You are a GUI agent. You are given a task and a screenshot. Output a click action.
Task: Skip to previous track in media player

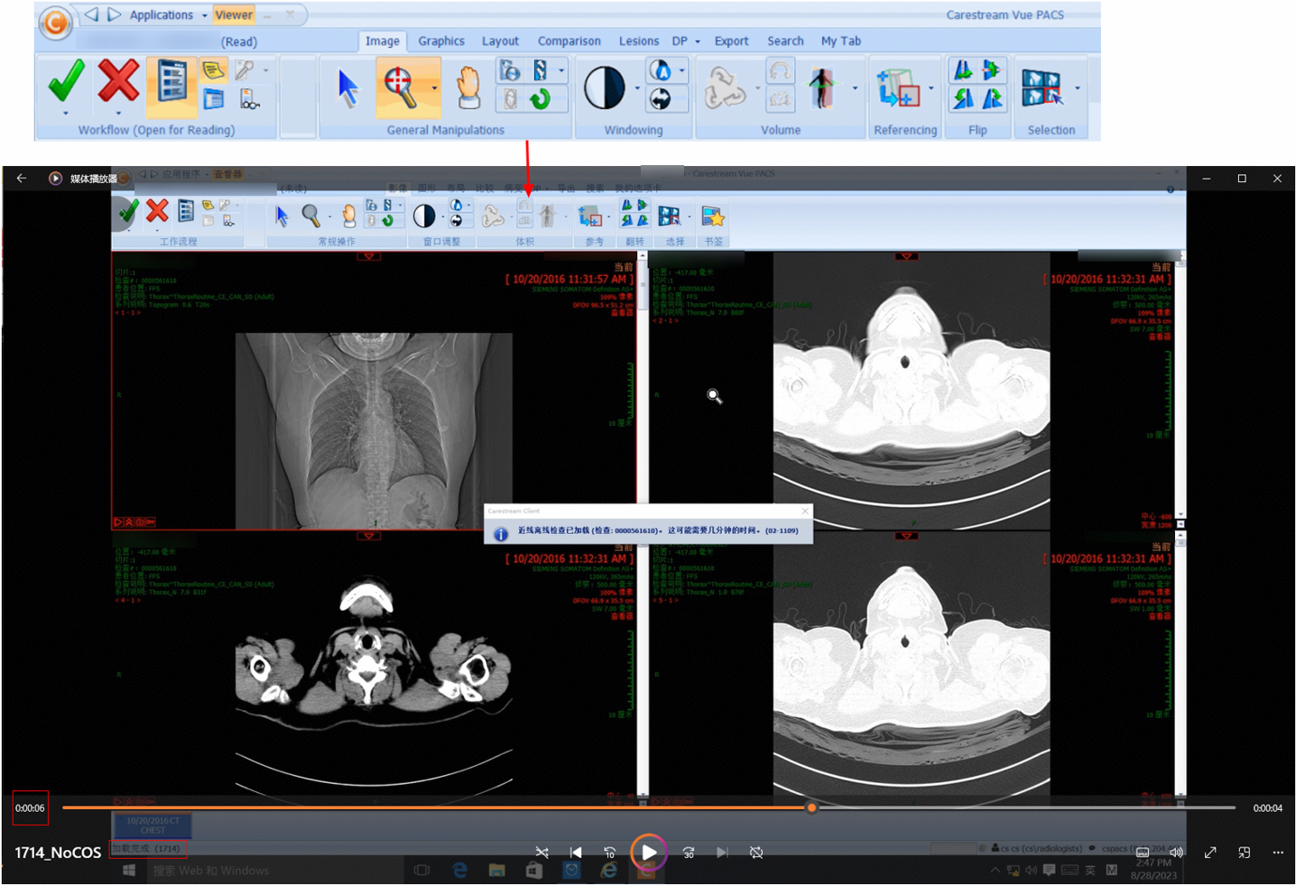[x=576, y=853]
